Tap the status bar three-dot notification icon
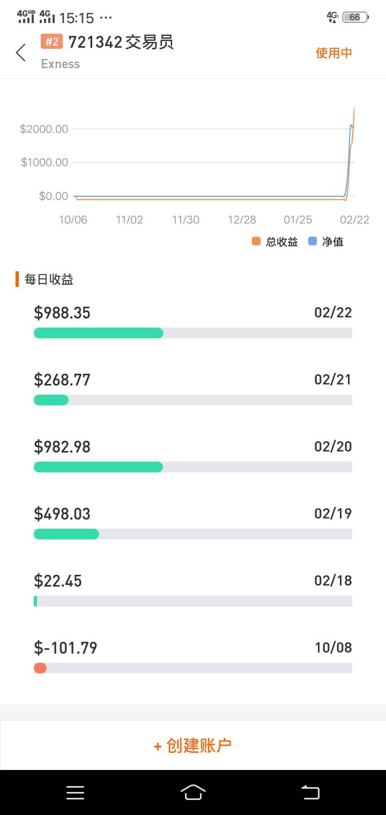Screen dimensions: 386x815 point(106,18)
